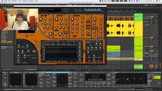Toggle the Compressor Sidechain button

(x=41, y=74)
